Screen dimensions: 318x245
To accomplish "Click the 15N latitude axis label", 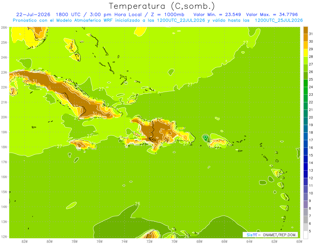I will (4, 192).
